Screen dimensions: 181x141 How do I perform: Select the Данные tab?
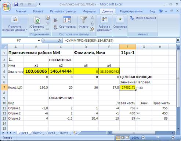[108, 11]
